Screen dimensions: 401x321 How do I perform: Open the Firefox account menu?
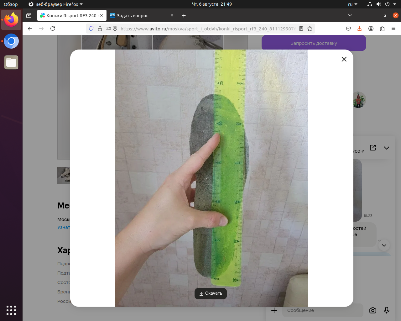point(371,29)
